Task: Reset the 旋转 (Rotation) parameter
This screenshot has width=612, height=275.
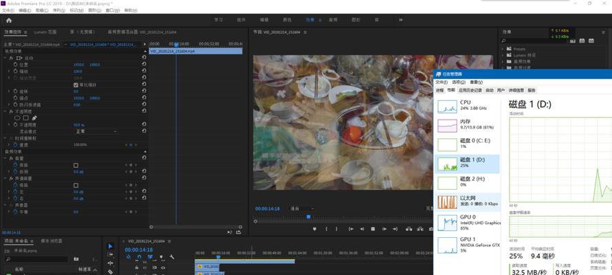Action: pyautogui.click(x=144, y=91)
